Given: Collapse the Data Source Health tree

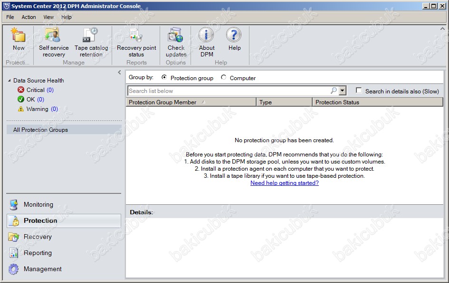Looking at the screenshot, I should pyautogui.click(x=9, y=81).
